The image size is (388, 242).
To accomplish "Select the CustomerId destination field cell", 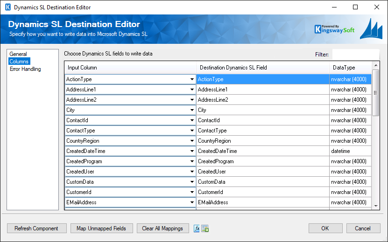I will coord(263,192).
